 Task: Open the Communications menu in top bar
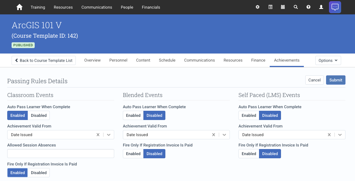97,7
